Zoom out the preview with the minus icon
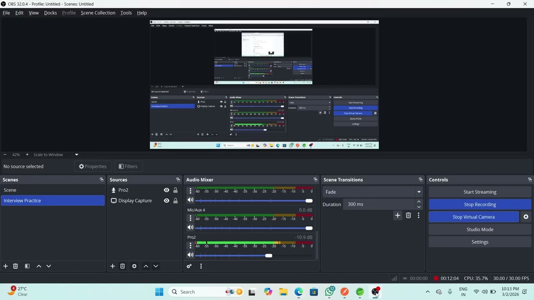 pos(5,155)
